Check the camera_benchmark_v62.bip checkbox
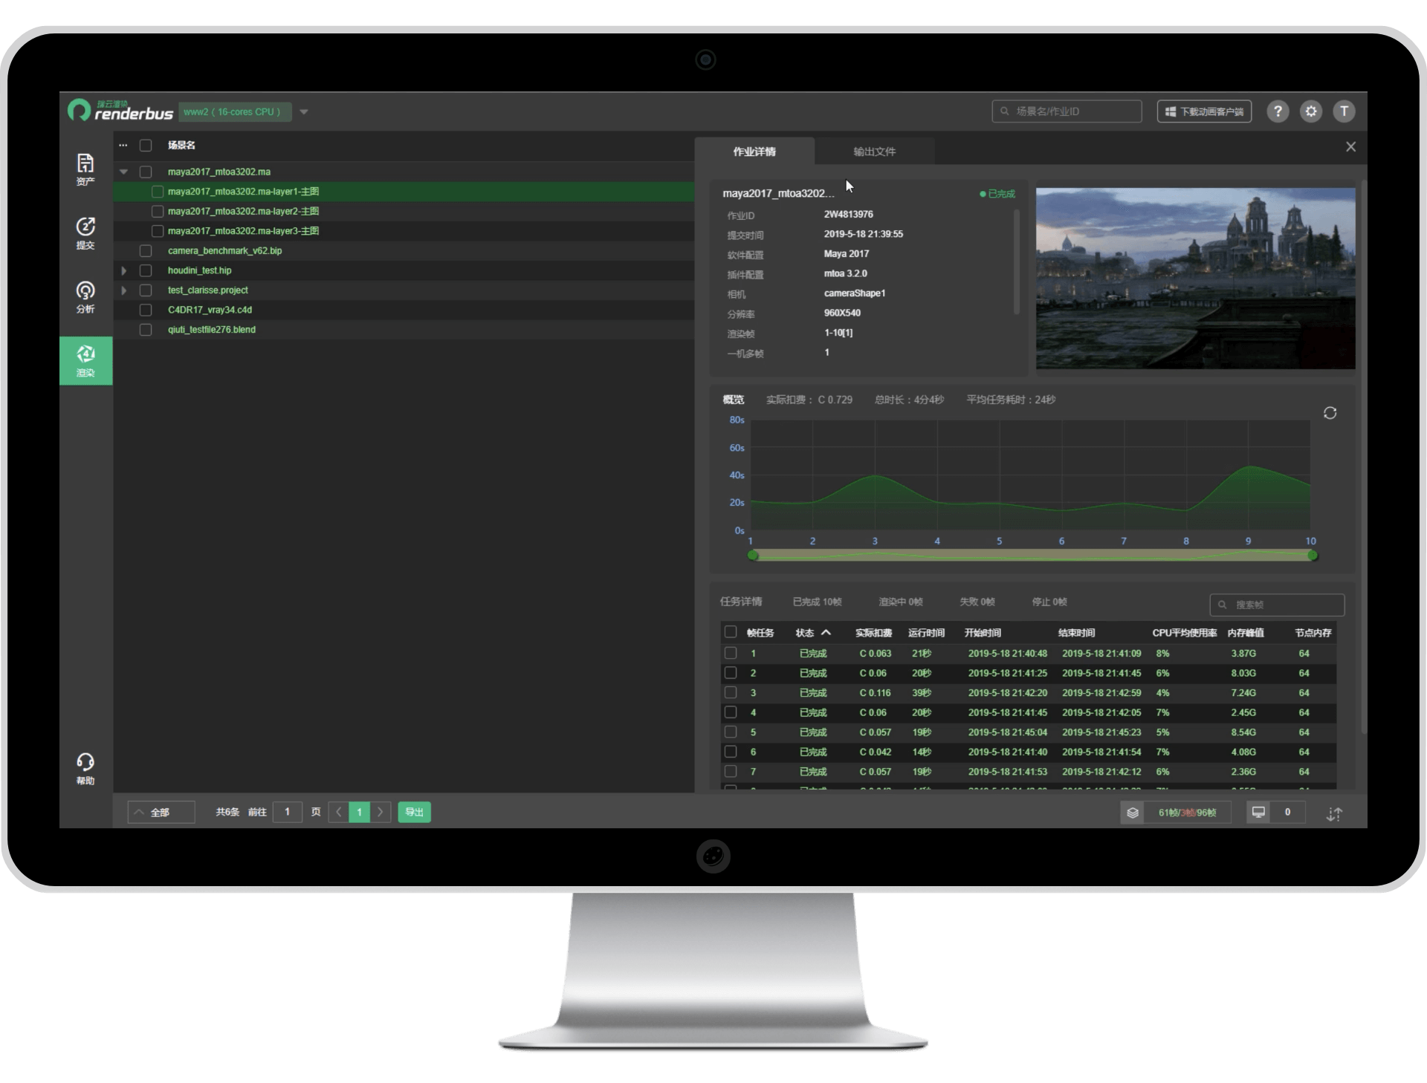The width and height of the screenshot is (1427, 1083). coord(146,251)
